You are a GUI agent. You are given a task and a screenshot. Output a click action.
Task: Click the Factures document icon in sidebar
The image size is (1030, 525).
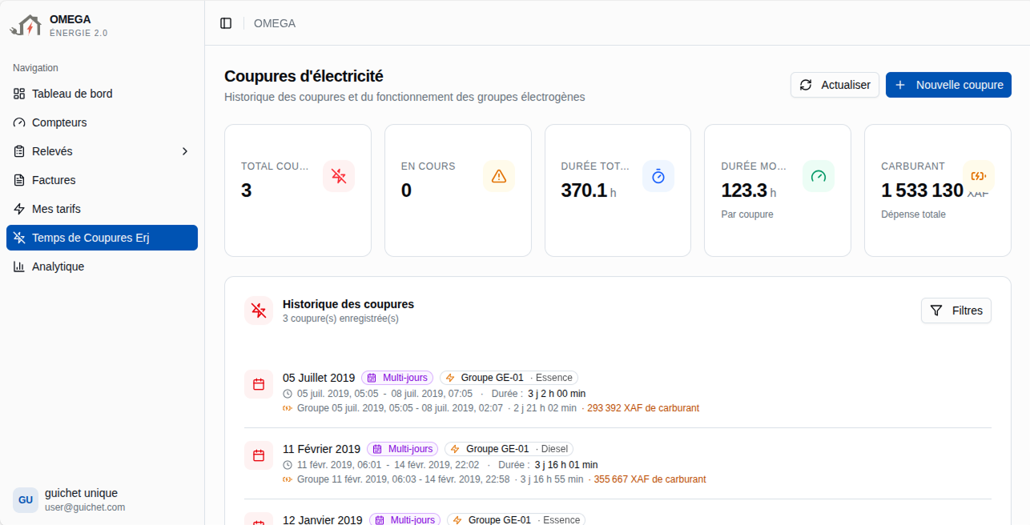[19, 180]
